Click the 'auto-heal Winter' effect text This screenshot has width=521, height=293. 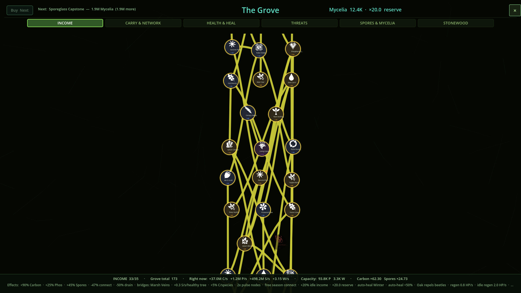[x=371, y=285]
